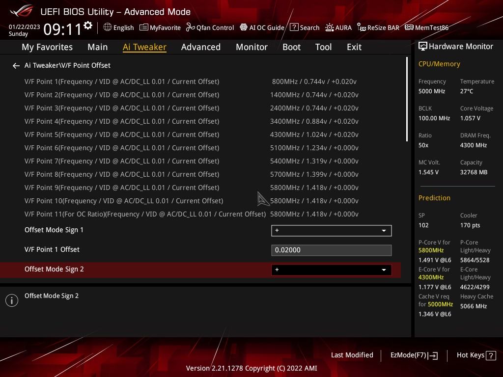Click Ai Tweaker\V/F Point Offset breadcrumb
Screen dimensions: 503x377
pyautogui.click(x=67, y=65)
